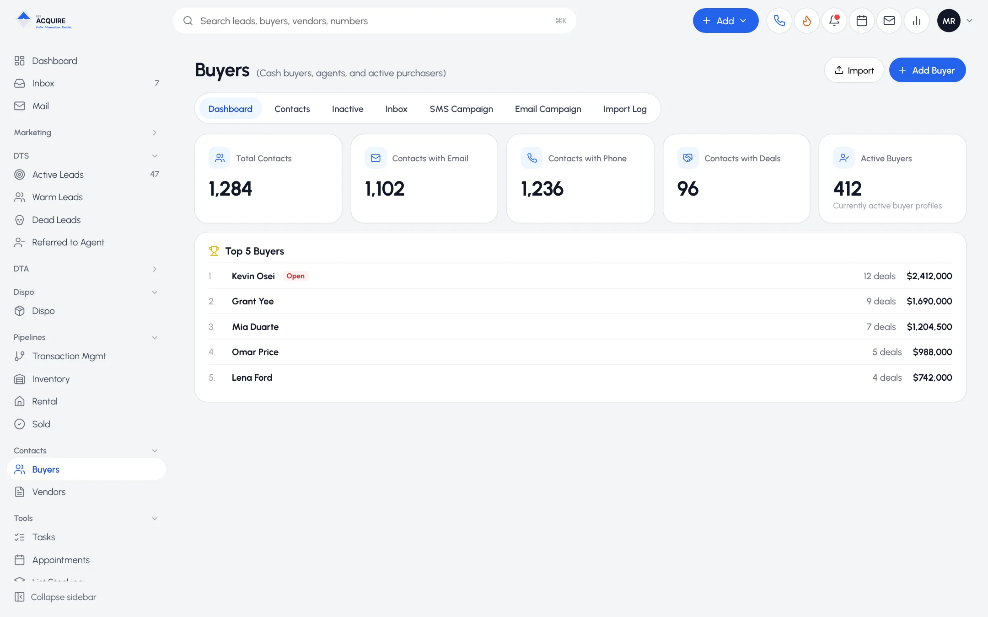Open the Add dropdown button
988x617 pixels.
pyautogui.click(x=725, y=21)
